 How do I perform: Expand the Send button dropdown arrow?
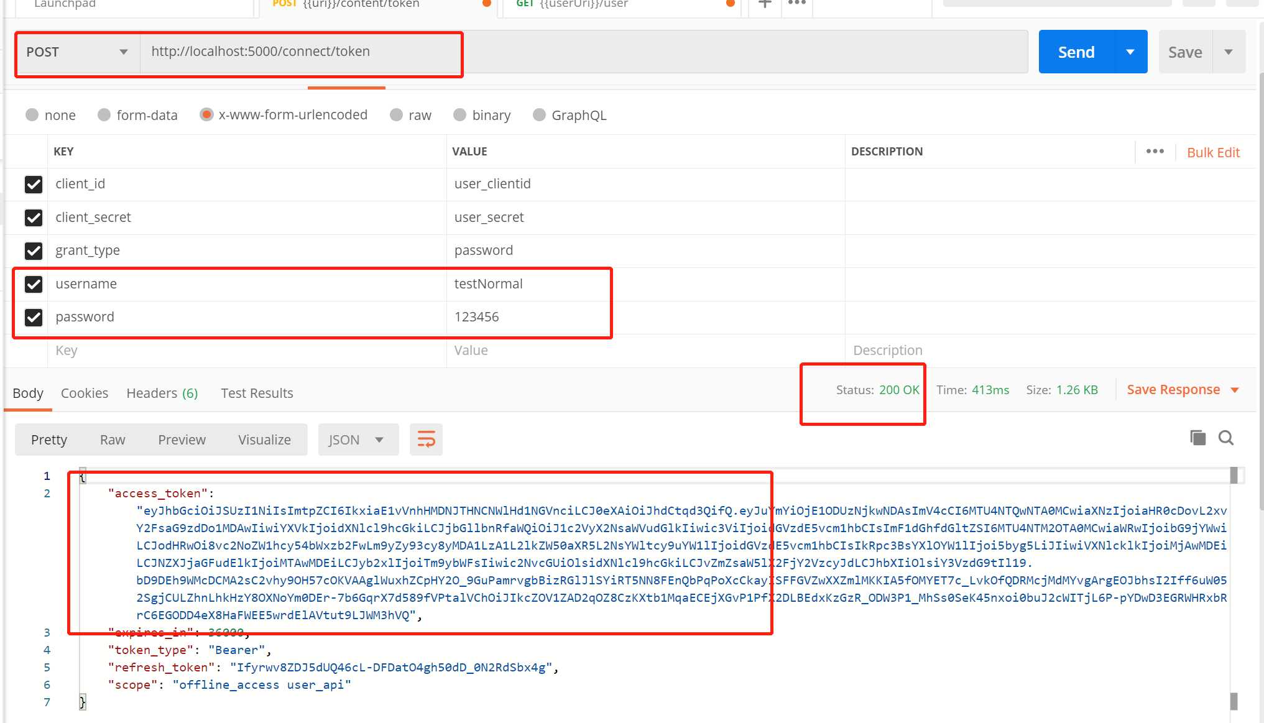click(1130, 52)
